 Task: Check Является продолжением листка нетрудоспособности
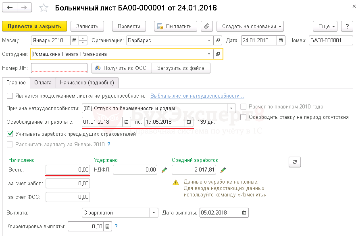click(x=10, y=96)
